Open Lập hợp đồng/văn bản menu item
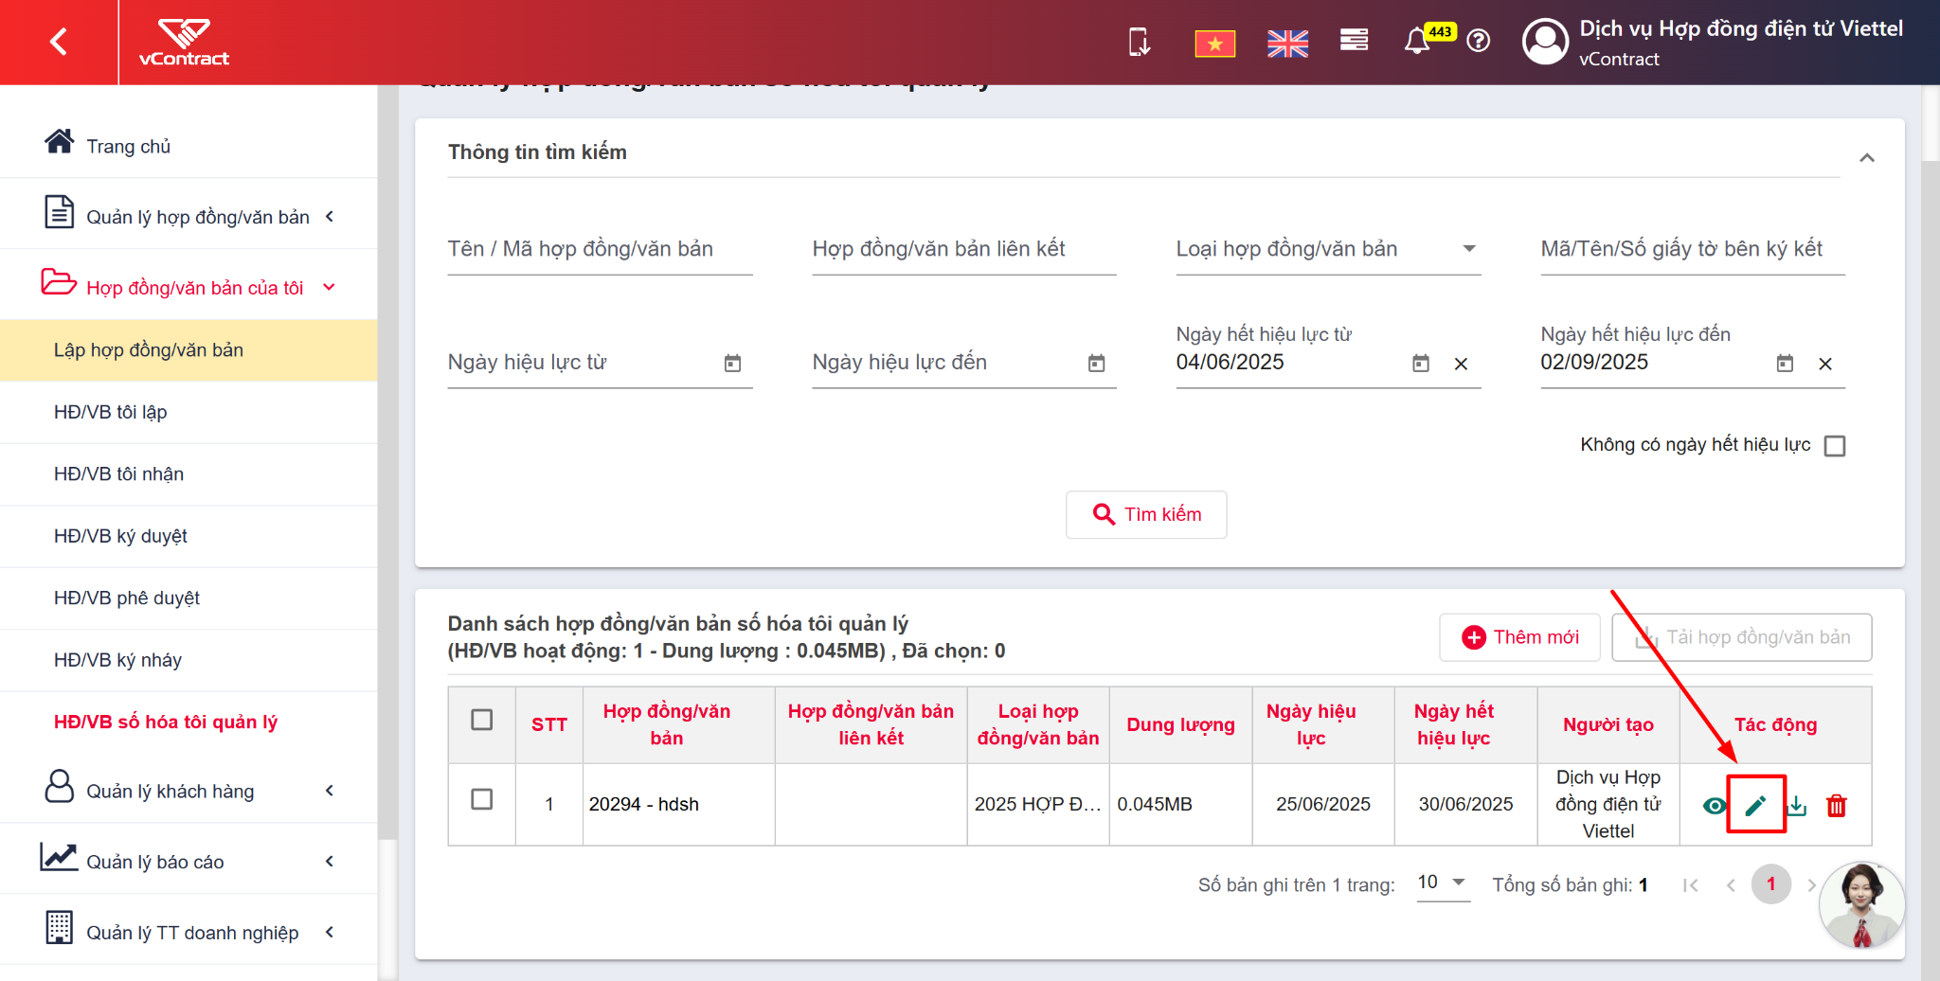Viewport: 1940px width, 981px height. 189,350
